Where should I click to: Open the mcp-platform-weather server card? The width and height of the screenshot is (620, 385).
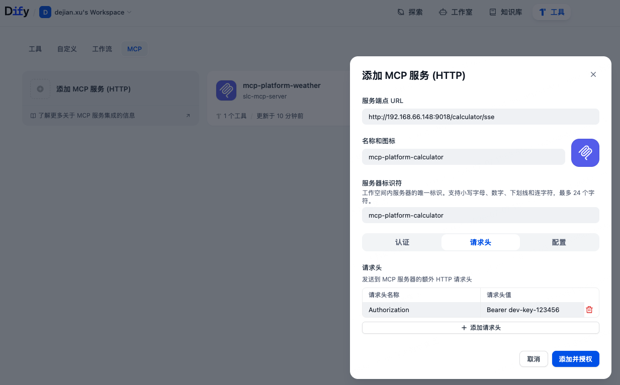pyautogui.click(x=278, y=99)
